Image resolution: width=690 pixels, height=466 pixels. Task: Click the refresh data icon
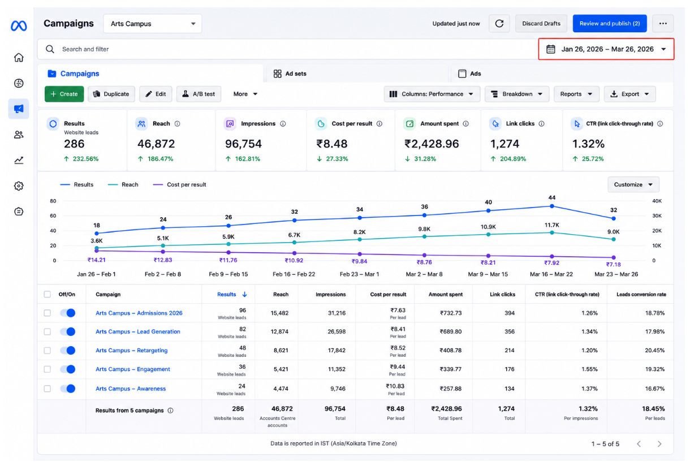coord(499,24)
